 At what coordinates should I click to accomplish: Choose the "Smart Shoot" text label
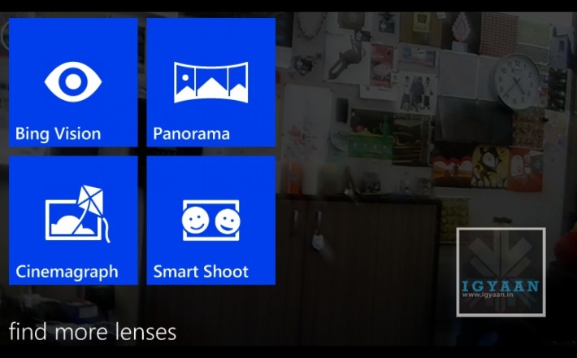[x=201, y=272]
